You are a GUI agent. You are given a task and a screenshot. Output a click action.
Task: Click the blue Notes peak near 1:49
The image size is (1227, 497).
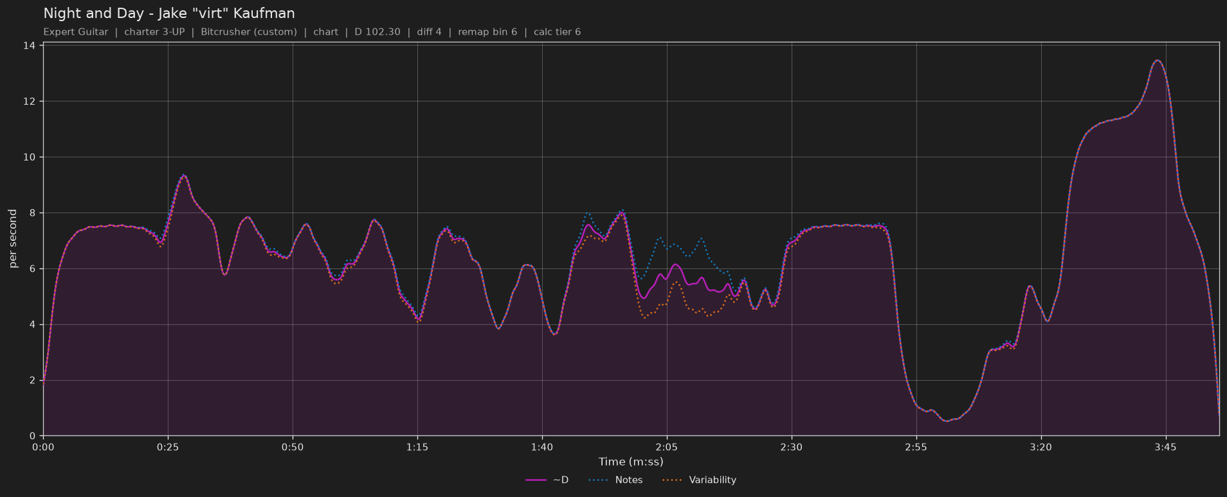pos(588,213)
